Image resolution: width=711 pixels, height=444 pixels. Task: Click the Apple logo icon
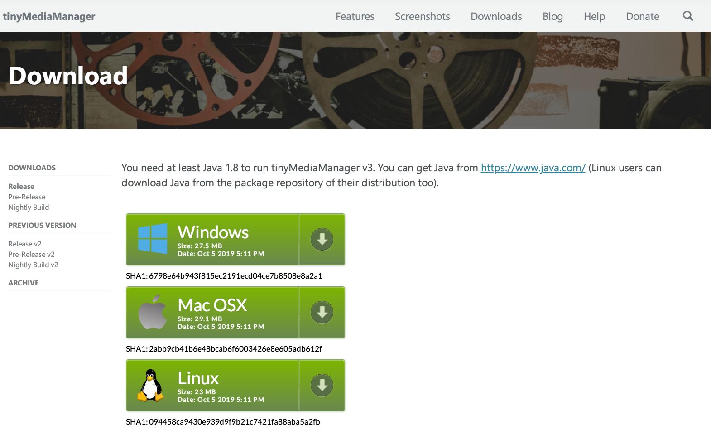tap(152, 312)
